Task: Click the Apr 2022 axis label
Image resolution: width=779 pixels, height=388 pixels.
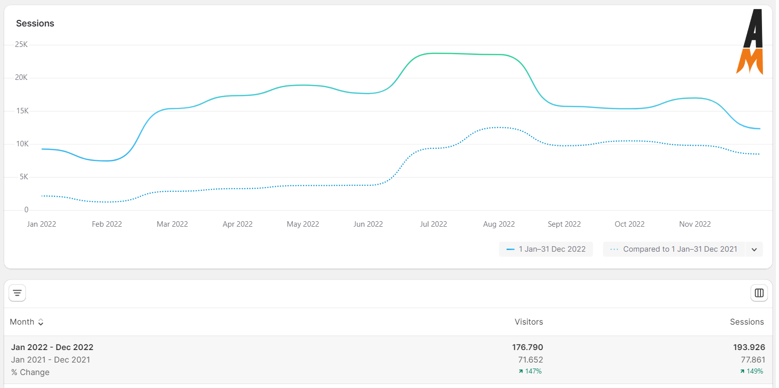Action: pyautogui.click(x=237, y=224)
